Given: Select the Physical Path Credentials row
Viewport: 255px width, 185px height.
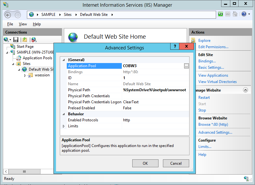Looking at the screenshot, I should coord(128,96).
